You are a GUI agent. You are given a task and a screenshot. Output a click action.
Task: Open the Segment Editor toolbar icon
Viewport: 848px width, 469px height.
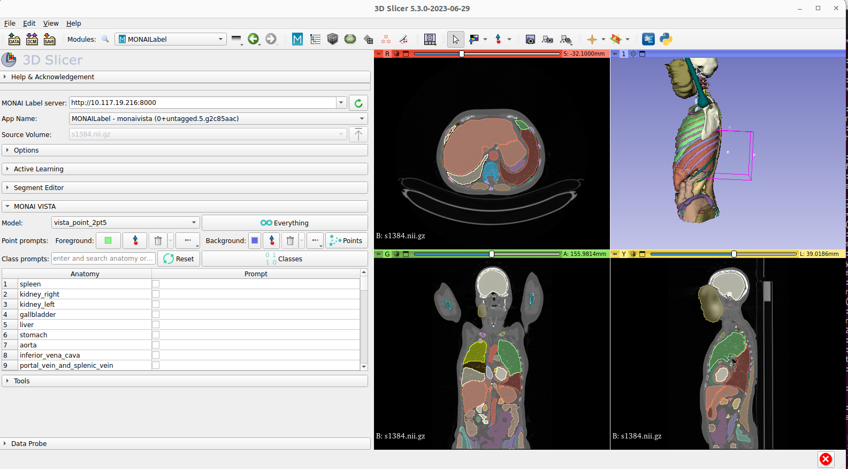[x=403, y=39]
